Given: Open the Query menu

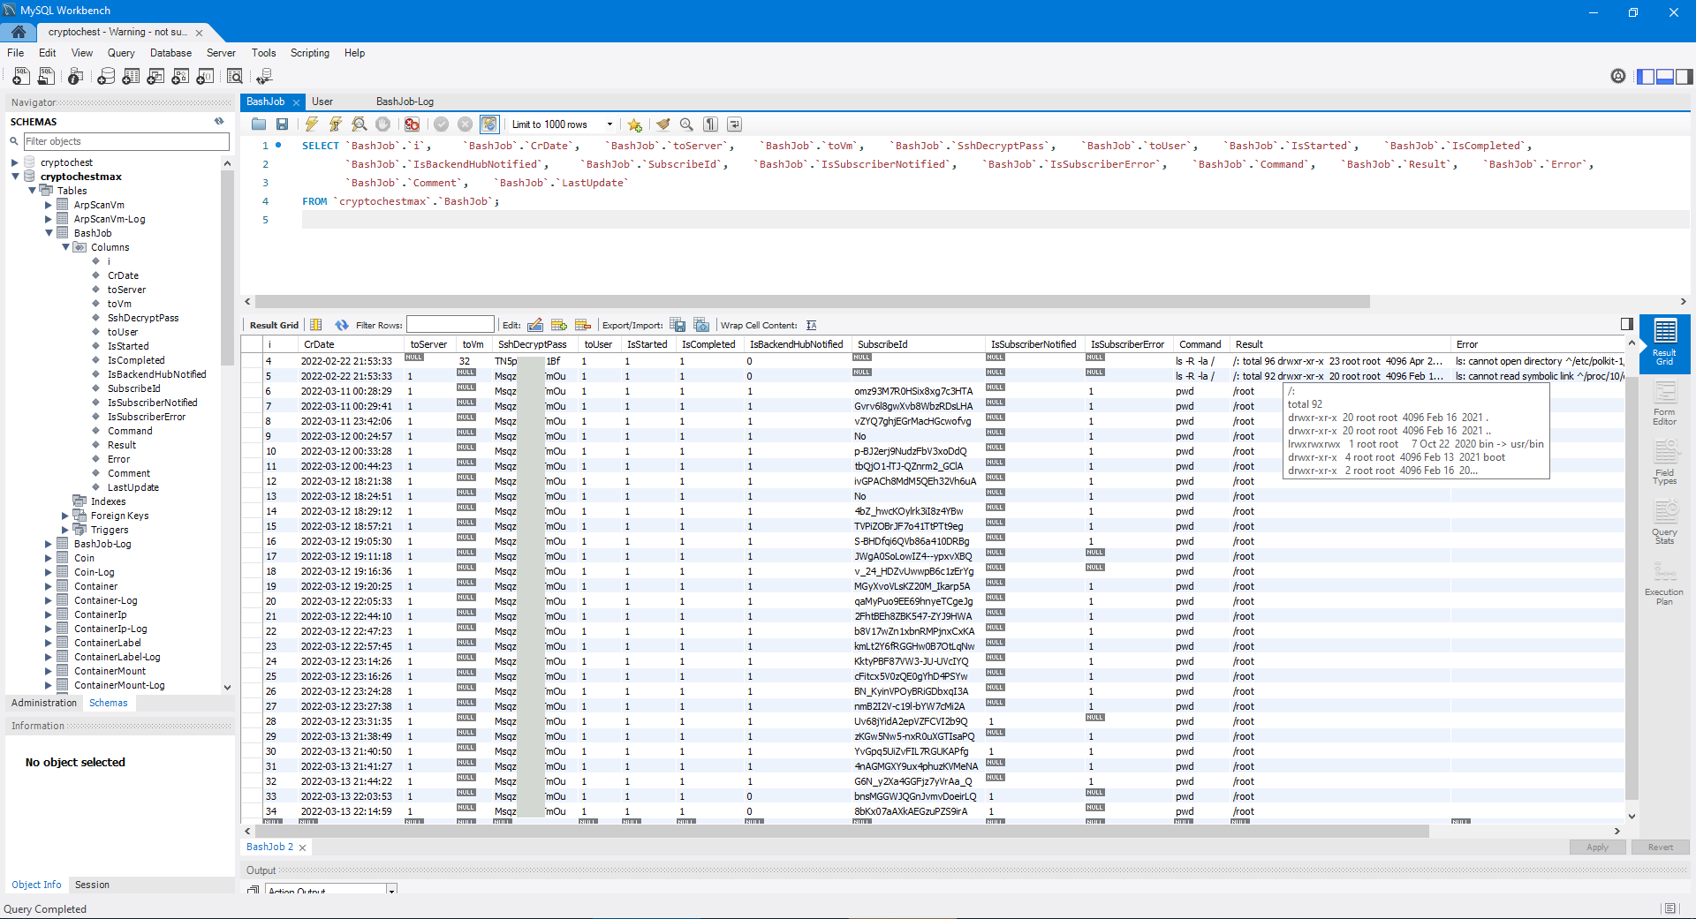Looking at the screenshot, I should click(x=121, y=53).
